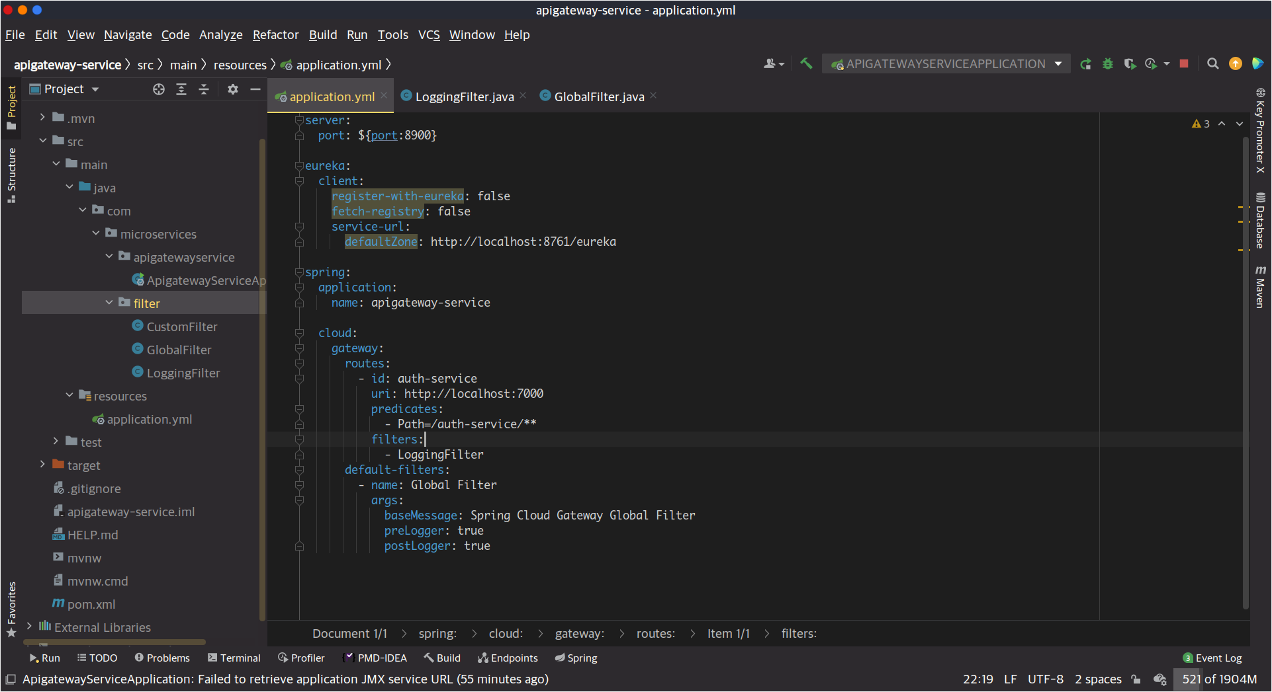Screen dimensions: 1272x692
Task: Start debugging with the bug icon
Action: coord(1109,64)
